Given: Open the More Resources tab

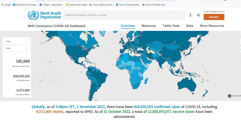Looking at the screenshot, I should [x=212, y=26].
